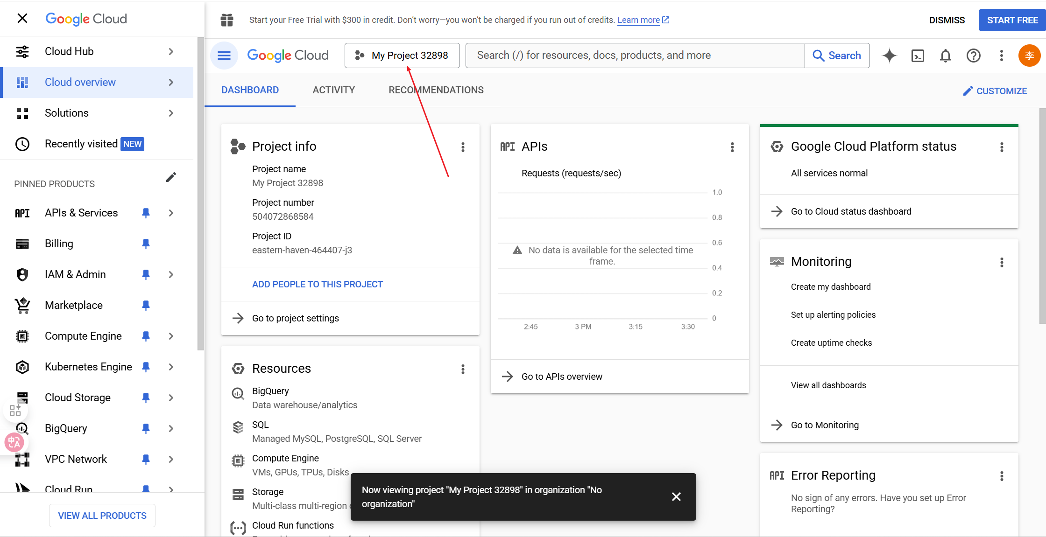Screen dimensions: 1046x537
Task: Click Add People to This Project
Action: (x=317, y=284)
